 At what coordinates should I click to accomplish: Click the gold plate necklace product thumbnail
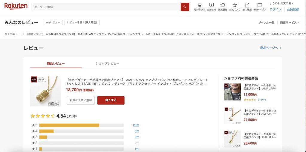(x=45, y=91)
